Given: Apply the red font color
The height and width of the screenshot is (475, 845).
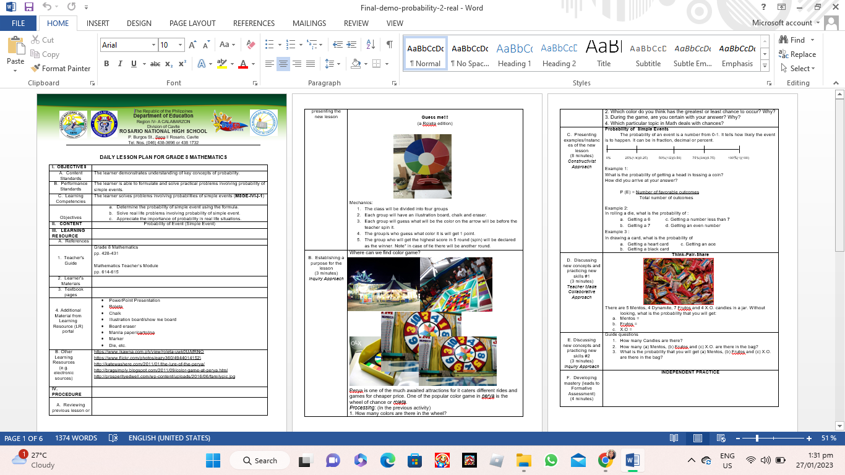Looking at the screenshot, I should pos(243,64).
